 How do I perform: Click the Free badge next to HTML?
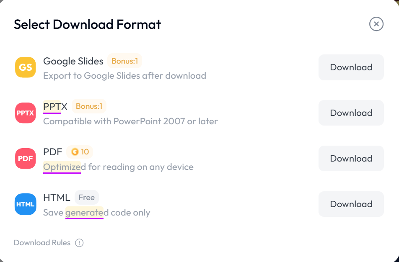(x=86, y=198)
